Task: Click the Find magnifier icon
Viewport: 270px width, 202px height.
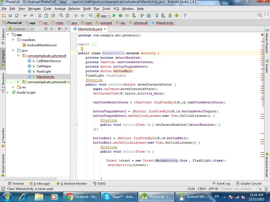Action: click(61, 16)
